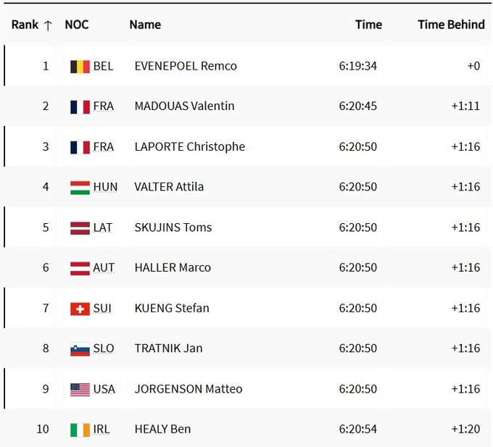The height and width of the screenshot is (447, 493).
Task: Click HEALY Ben's time 6:20:54
Action: coord(357,429)
